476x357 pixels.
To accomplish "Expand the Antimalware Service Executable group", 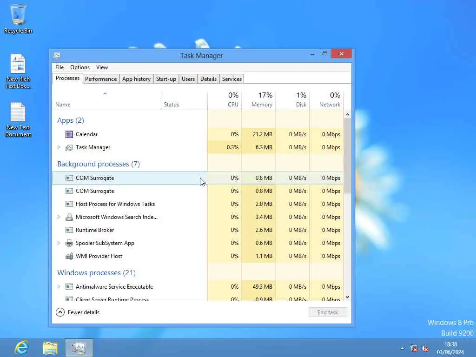I will 59,286.
